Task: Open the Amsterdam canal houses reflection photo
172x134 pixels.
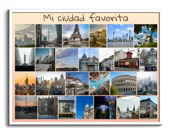Action: coord(48,107)
